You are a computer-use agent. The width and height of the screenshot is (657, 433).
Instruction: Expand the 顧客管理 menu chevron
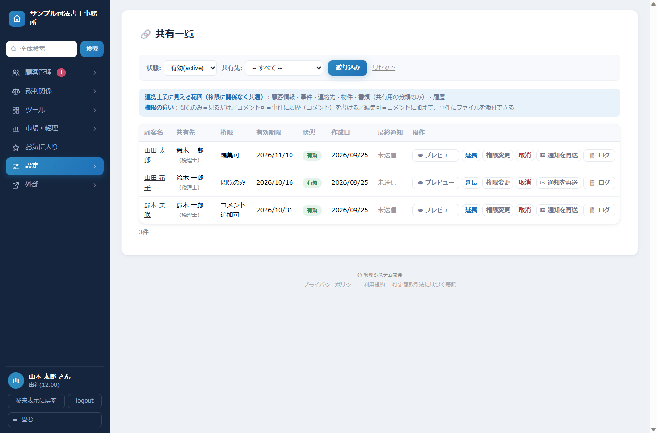click(x=95, y=73)
